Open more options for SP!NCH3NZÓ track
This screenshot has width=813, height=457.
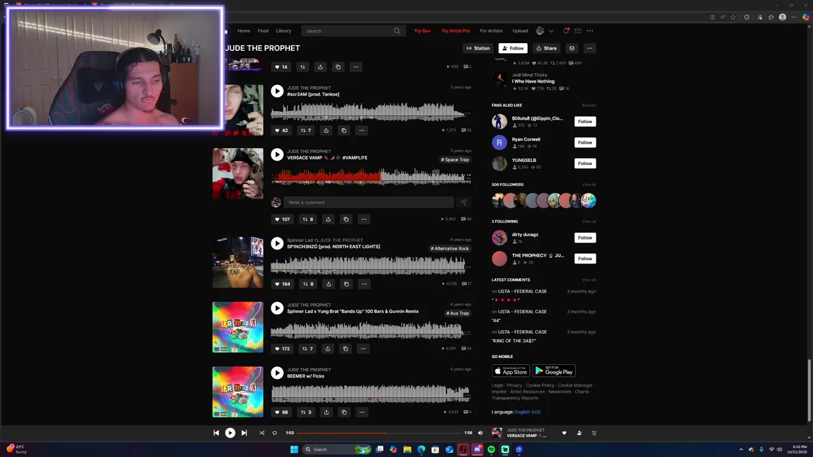coord(363,284)
